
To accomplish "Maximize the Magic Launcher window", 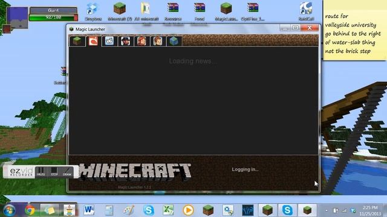I will pyautogui.click(x=295, y=28).
